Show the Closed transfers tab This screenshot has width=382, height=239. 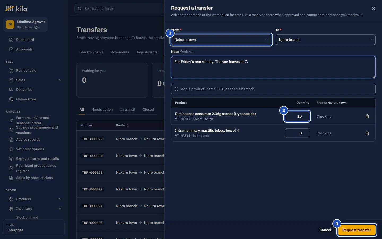tap(148, 109)
